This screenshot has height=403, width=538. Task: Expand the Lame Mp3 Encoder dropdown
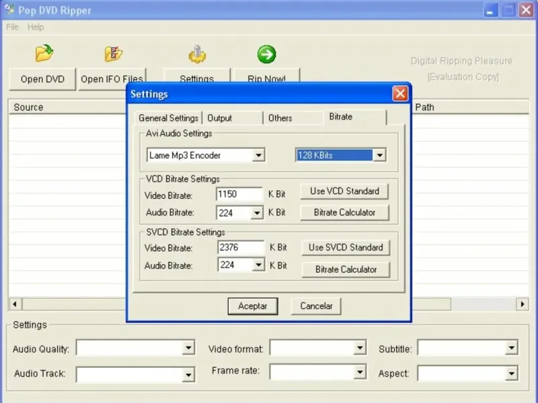click(x=258, y=155)
